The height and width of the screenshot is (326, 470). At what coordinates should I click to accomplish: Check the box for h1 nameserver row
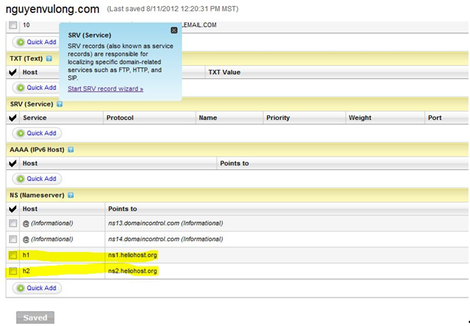pyautogui.click(x=13, y=256)
